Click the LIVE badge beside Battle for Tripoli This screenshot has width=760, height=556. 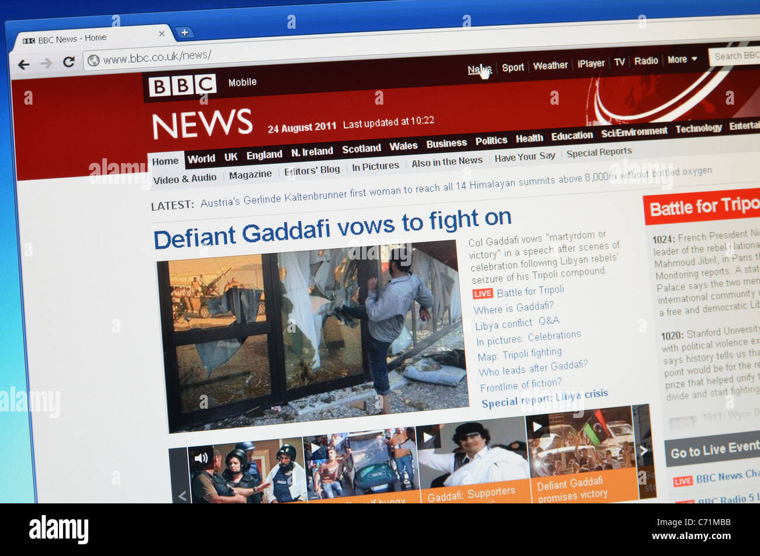coord(482,293)
